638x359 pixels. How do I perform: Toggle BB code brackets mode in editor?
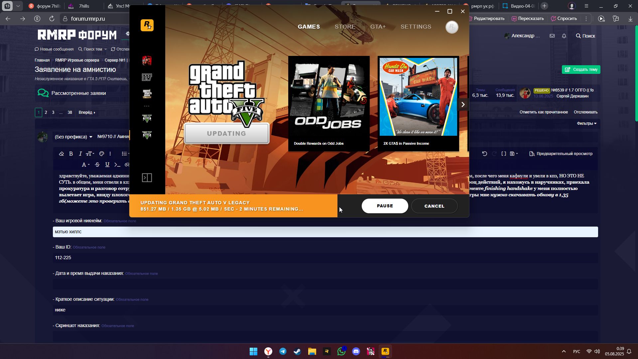[x=504, y=154]
